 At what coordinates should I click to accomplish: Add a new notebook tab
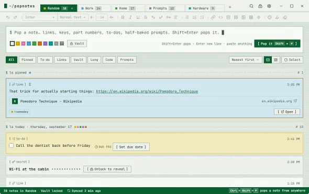[230, 7]
